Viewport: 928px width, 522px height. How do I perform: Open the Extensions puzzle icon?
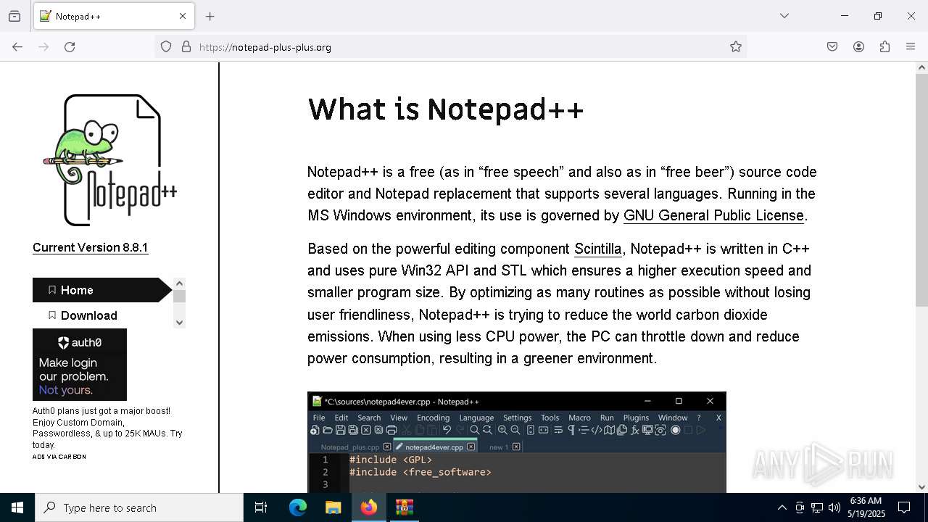884,46
